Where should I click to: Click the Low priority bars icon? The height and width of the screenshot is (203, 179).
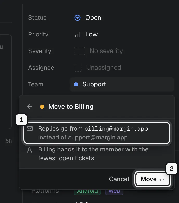pos(78,35)
